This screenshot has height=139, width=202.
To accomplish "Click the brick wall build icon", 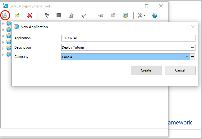I will click(59, 15).
